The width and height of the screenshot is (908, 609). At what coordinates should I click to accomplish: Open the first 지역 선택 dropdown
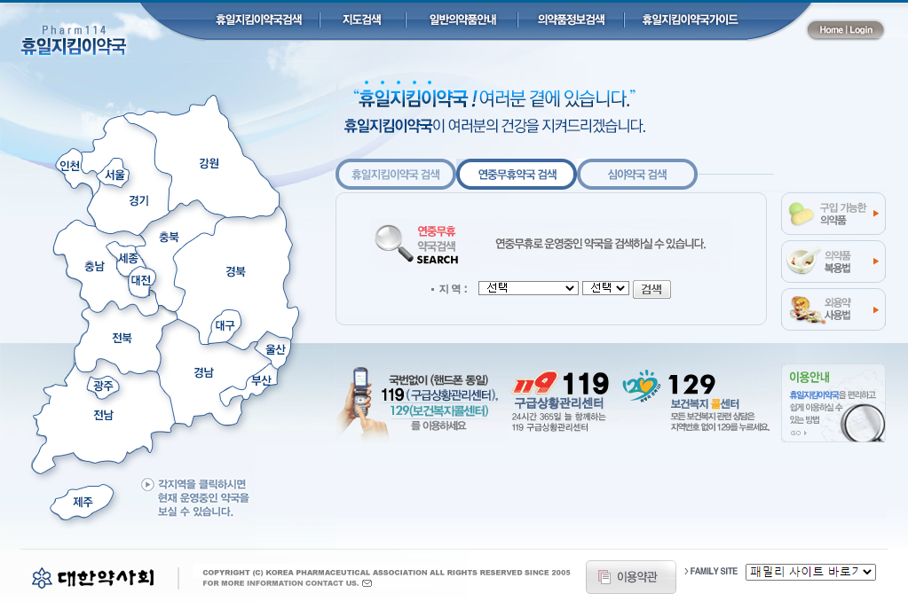tap(527, 288)
